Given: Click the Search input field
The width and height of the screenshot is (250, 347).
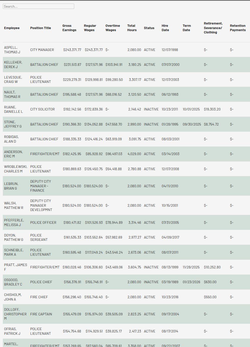Looking at the screenshot, I should [x=39, y=6].
